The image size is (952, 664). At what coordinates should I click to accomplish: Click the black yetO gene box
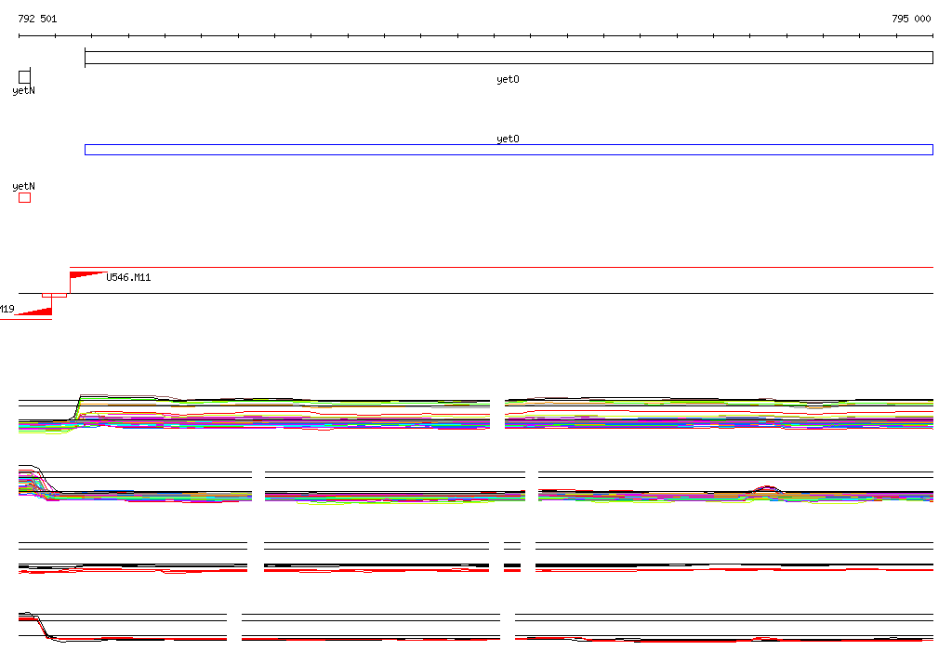coord(509,58)
